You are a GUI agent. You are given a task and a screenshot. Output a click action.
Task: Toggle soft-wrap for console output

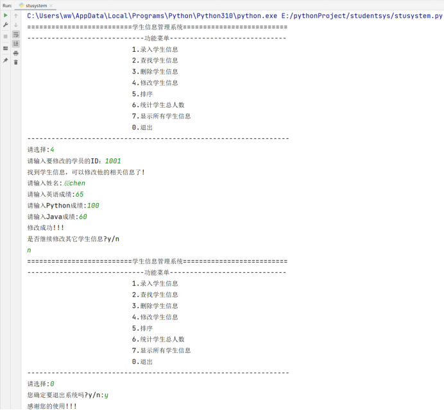[16, 35]
